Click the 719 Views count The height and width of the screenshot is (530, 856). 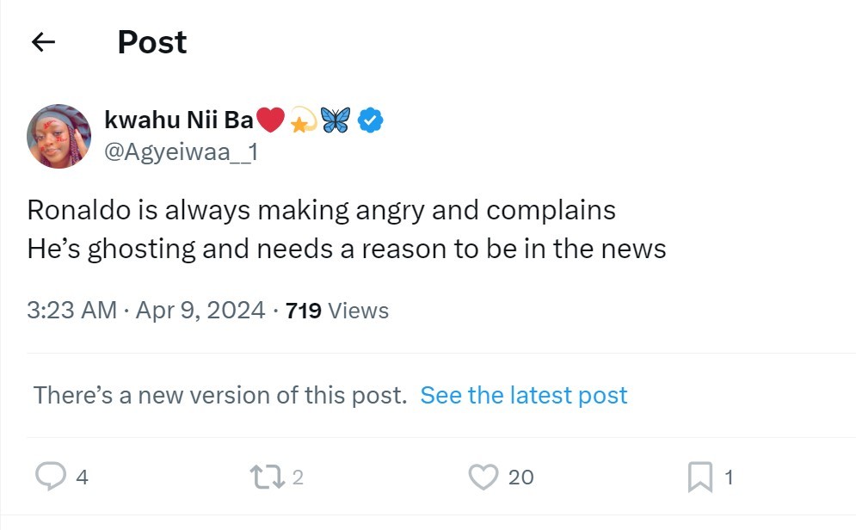[x=337, y=311]
